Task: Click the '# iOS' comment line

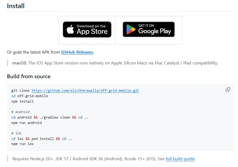Action: pos(16,133)
